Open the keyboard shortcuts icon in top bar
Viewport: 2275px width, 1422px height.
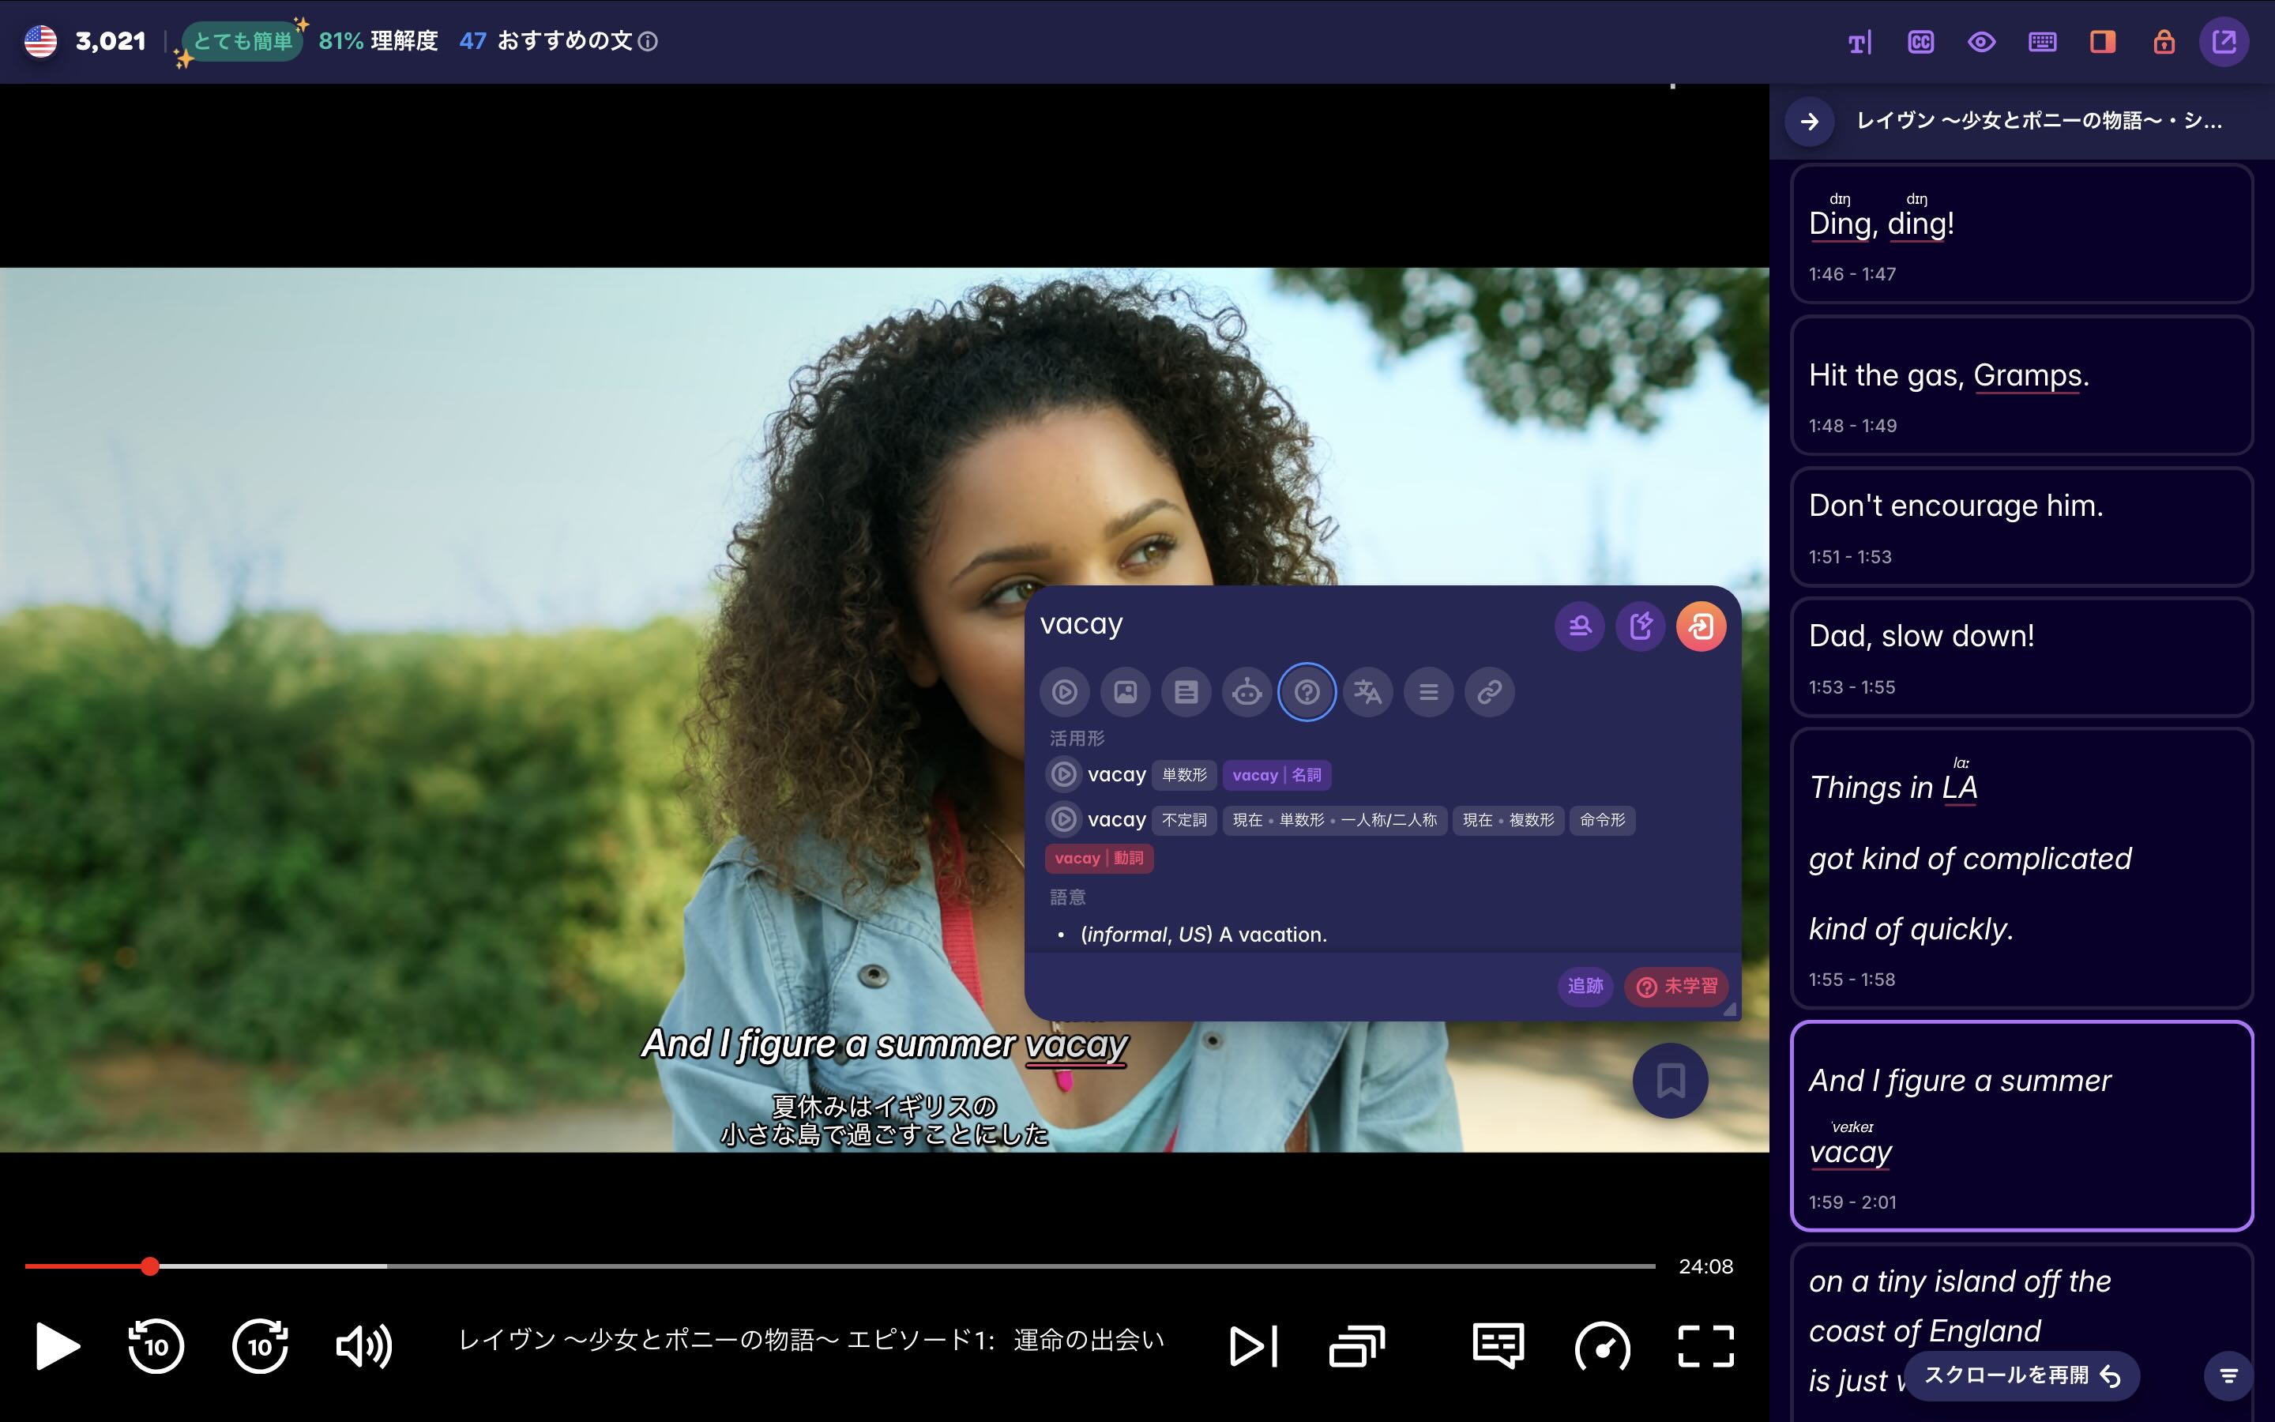pyautogui.click(x=2042, y=41)
